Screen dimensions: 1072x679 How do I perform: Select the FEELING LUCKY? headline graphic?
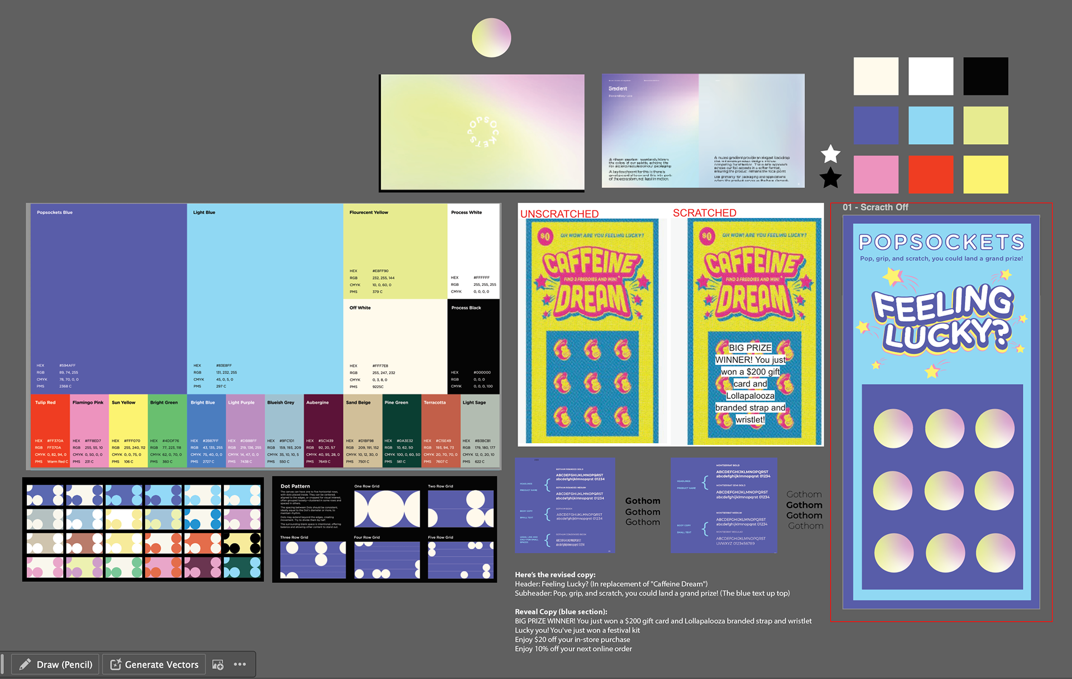pos(943,321)
